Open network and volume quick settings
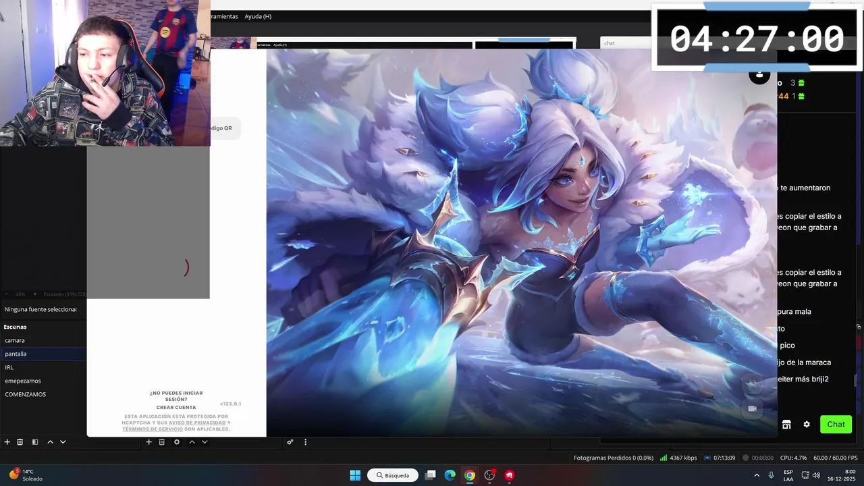Screen dimensions: 864x486 point(811,475)
